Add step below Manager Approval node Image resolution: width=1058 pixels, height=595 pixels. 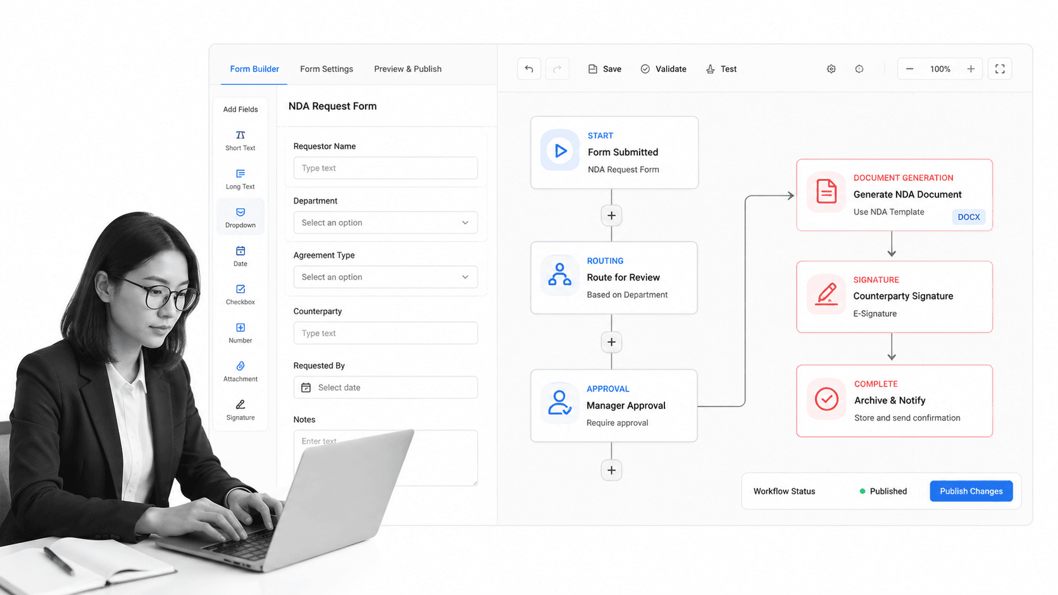[611, 470]
